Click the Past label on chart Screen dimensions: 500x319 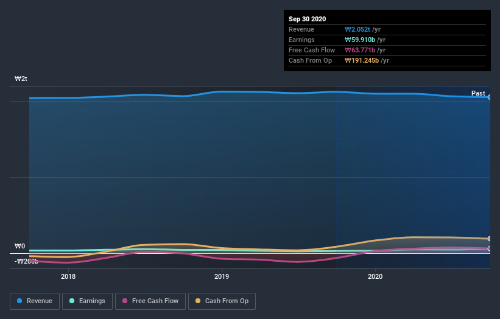tap(478, 93)
